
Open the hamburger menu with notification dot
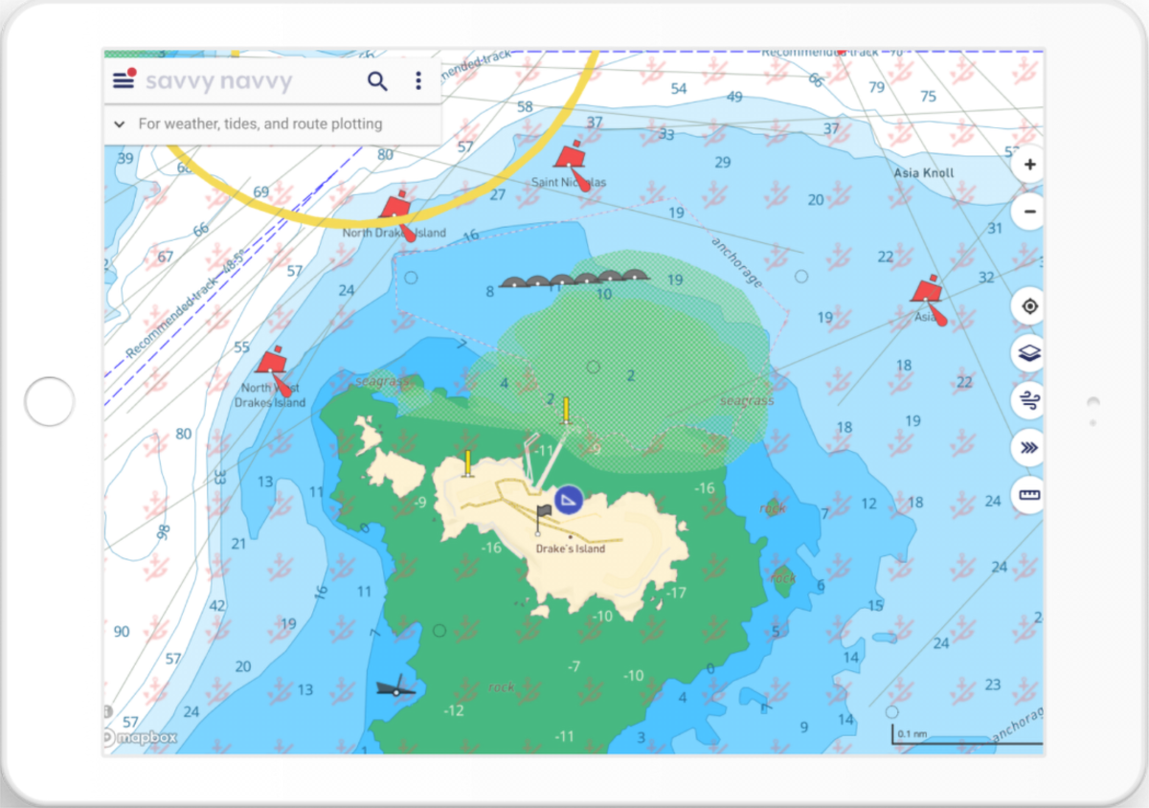coord(123,80)
